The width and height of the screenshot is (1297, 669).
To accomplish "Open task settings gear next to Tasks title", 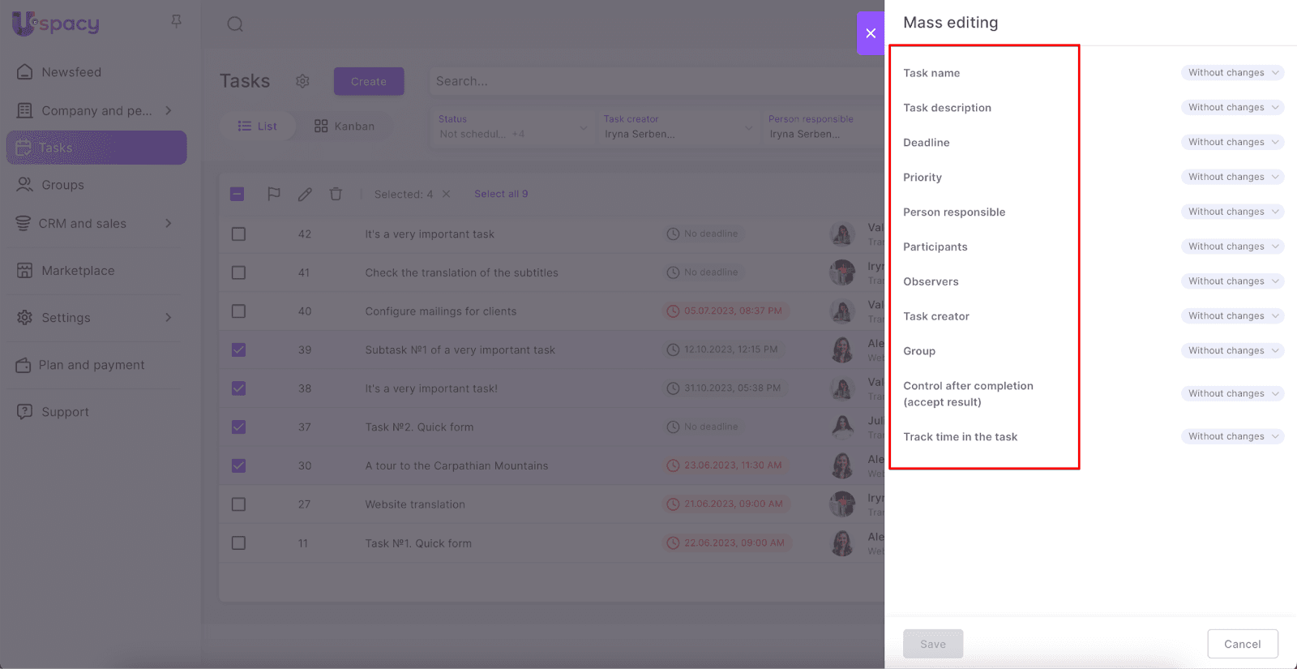I will [x=302, y=81].
